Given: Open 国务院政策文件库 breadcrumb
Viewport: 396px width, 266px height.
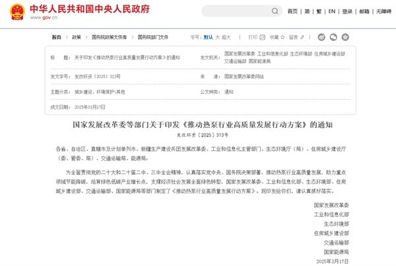Looking at the screenshot, I should 109,37.
